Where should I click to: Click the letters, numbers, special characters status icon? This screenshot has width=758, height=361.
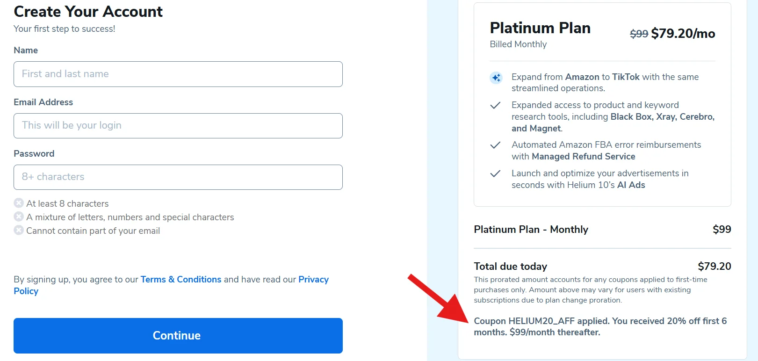point(19,217)
